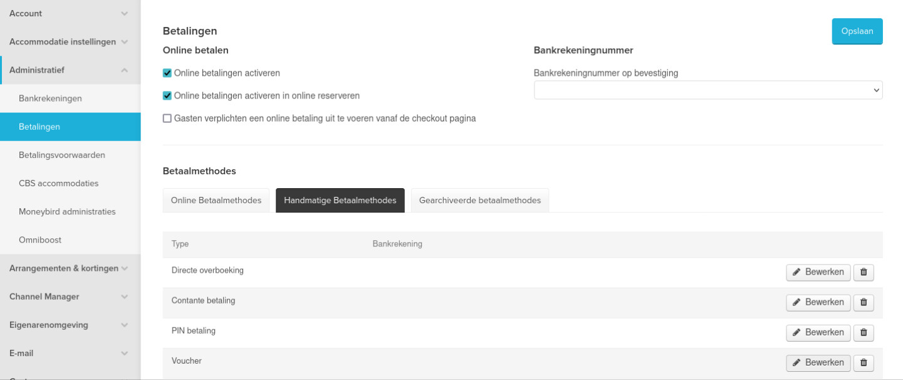Open Bewerken for the Voucher row
This screenshot has width=903, height=380.
[818, 362]
